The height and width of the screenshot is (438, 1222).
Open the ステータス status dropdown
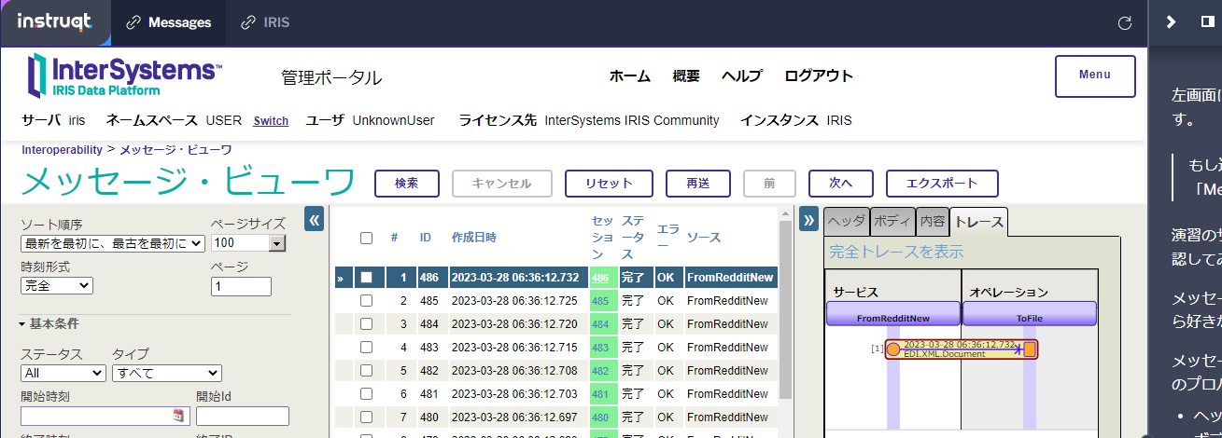[x=63, y=373]
